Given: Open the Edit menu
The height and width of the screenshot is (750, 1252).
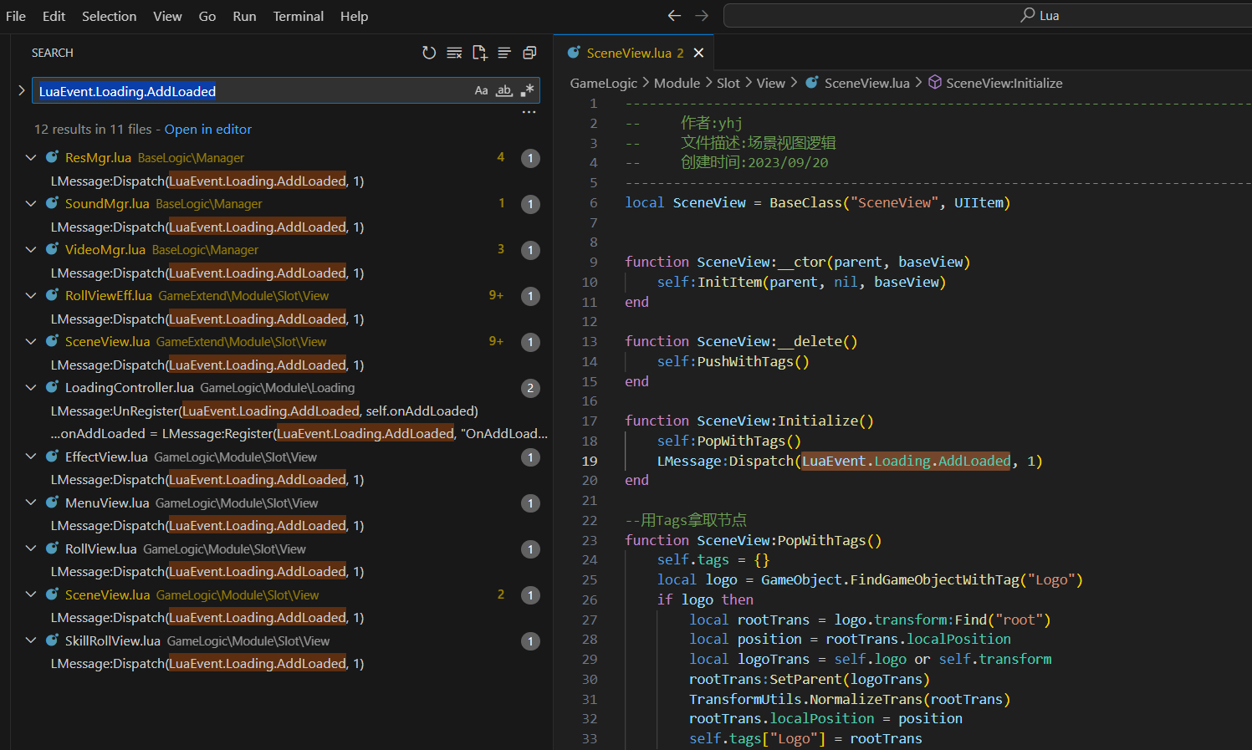Looking at the screenshot, I should [54, 16].
